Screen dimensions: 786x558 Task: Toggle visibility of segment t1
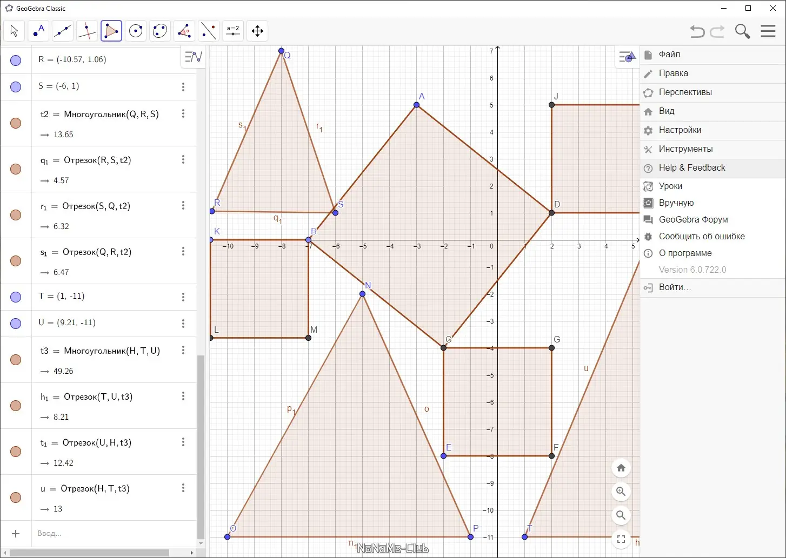point(16,452)
